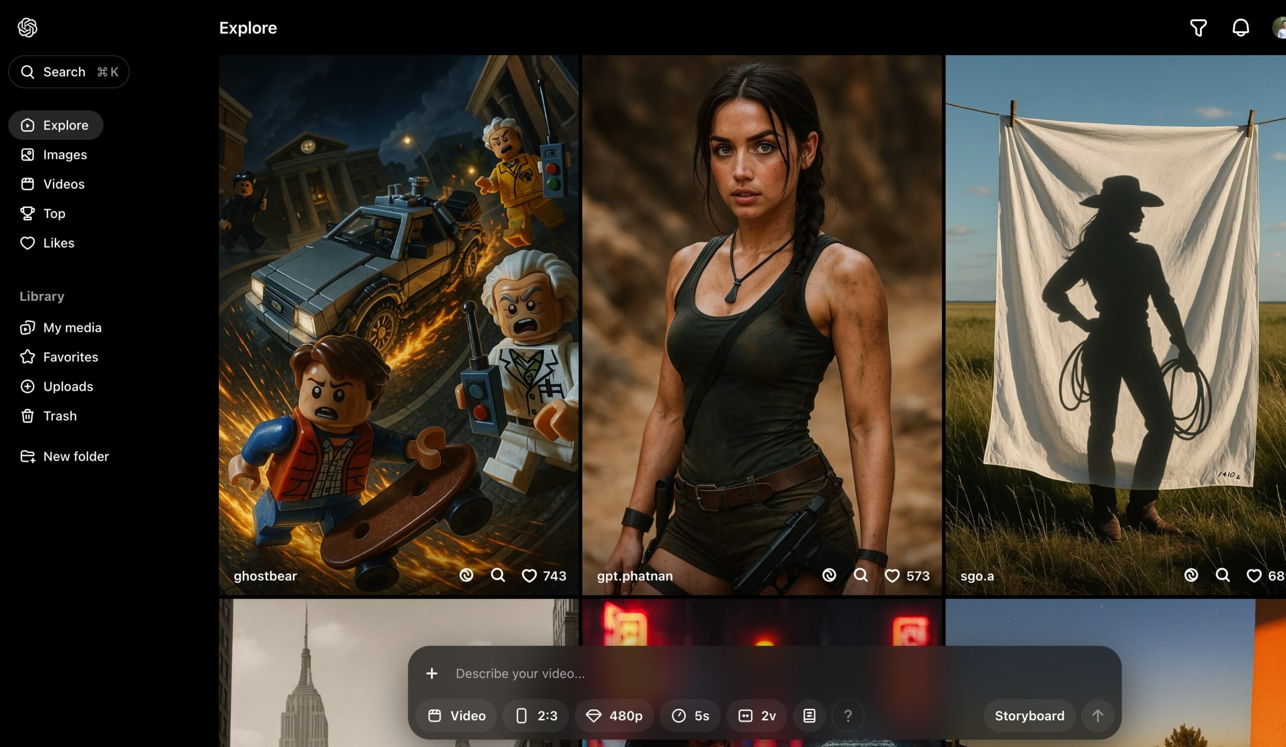1286x747 pixels.
Task: Open the filter funnel icon in header
Action: [x=1198, y=28]
